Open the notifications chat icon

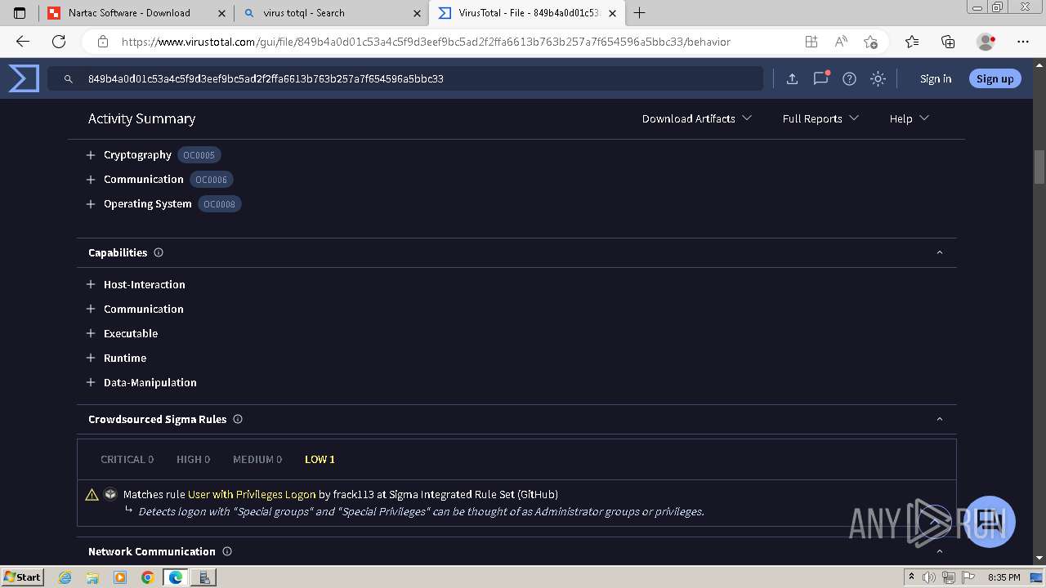coord(820,78)
